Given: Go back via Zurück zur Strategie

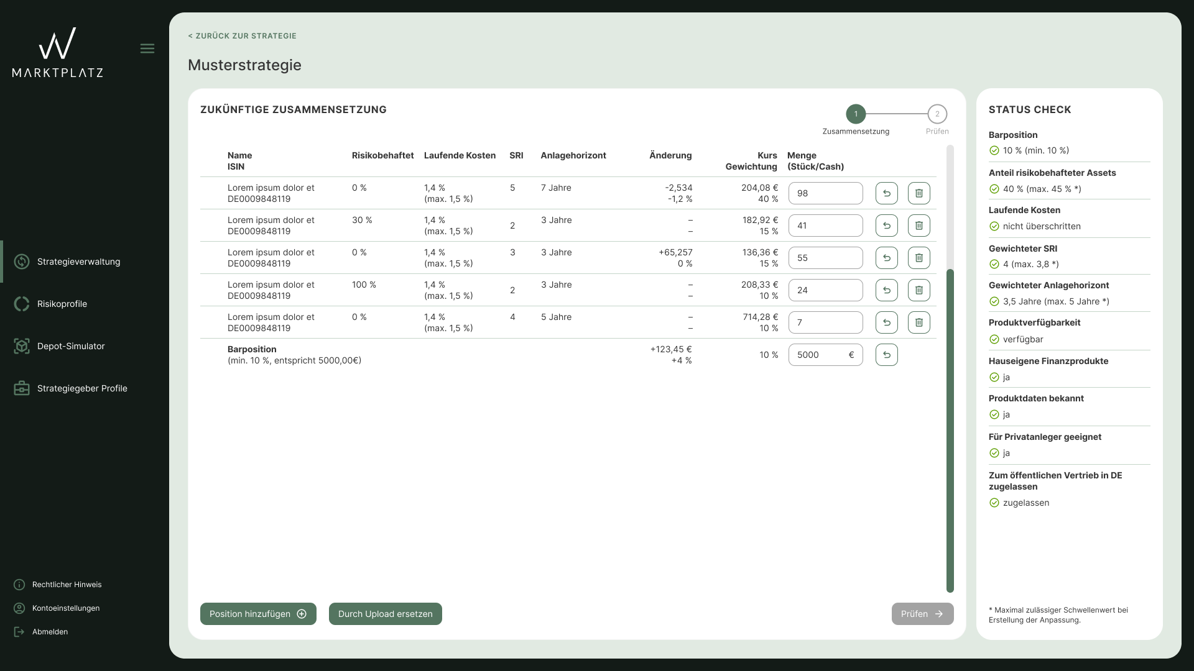Looking at the screenshot, I should tap(242, 36).
